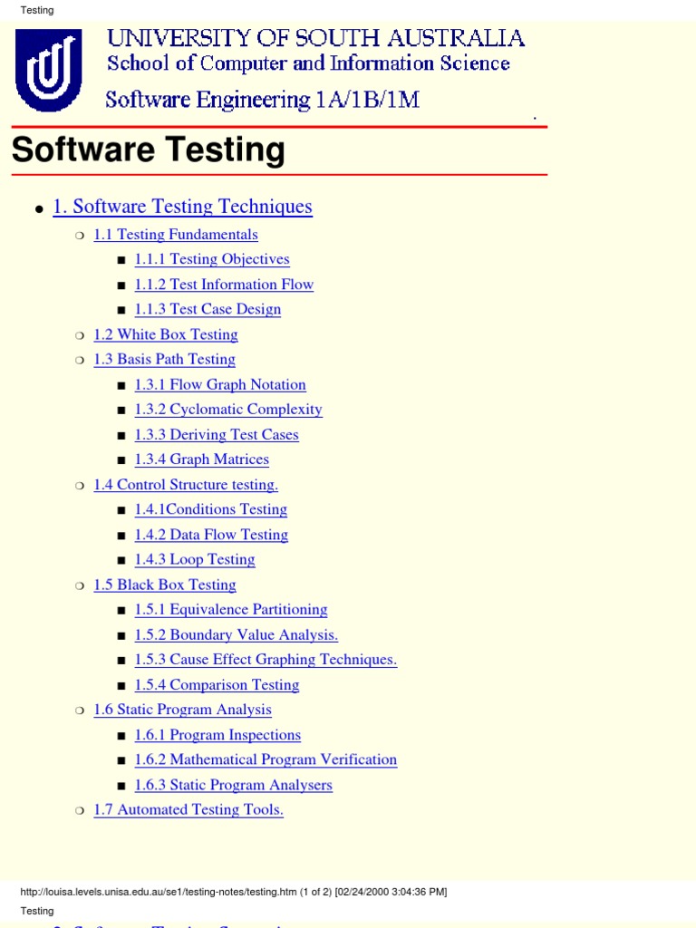Open 1.1 Testing Fundamentals link
This screenshot has height=928, width=696.
pos(176,235)
